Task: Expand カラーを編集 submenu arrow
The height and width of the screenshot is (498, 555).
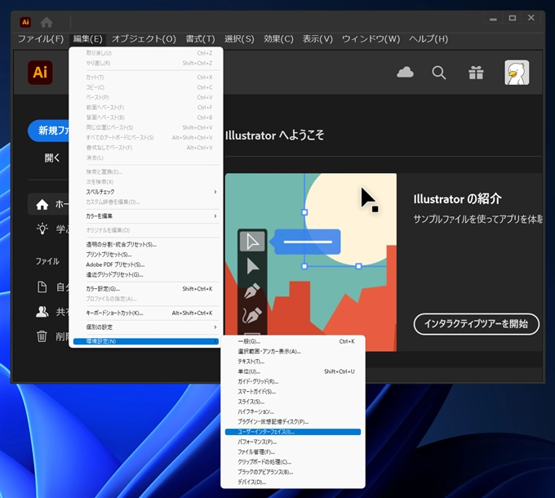Action: 215,216
